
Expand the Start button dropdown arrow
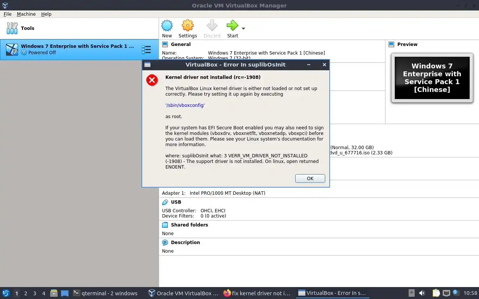[x=243, y=29]
